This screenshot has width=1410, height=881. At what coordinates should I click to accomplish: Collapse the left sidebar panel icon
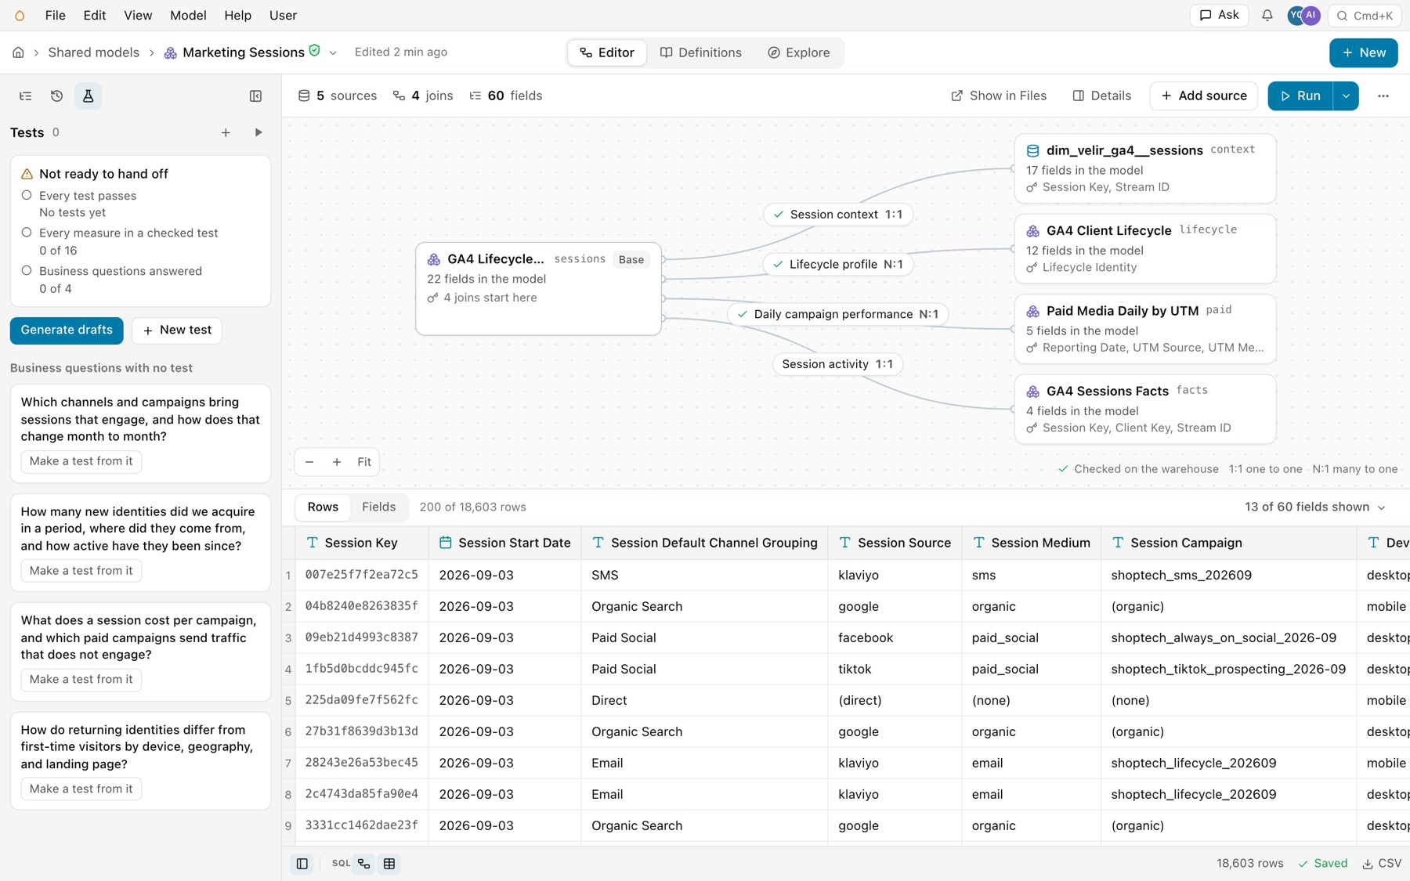tap(255, 96)
